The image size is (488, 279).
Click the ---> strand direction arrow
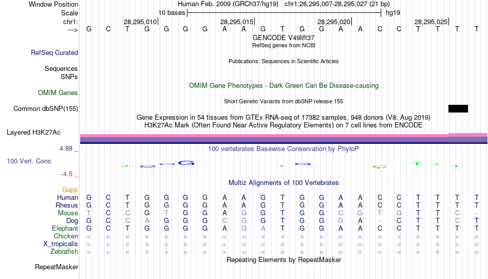[x=73, y=30]
